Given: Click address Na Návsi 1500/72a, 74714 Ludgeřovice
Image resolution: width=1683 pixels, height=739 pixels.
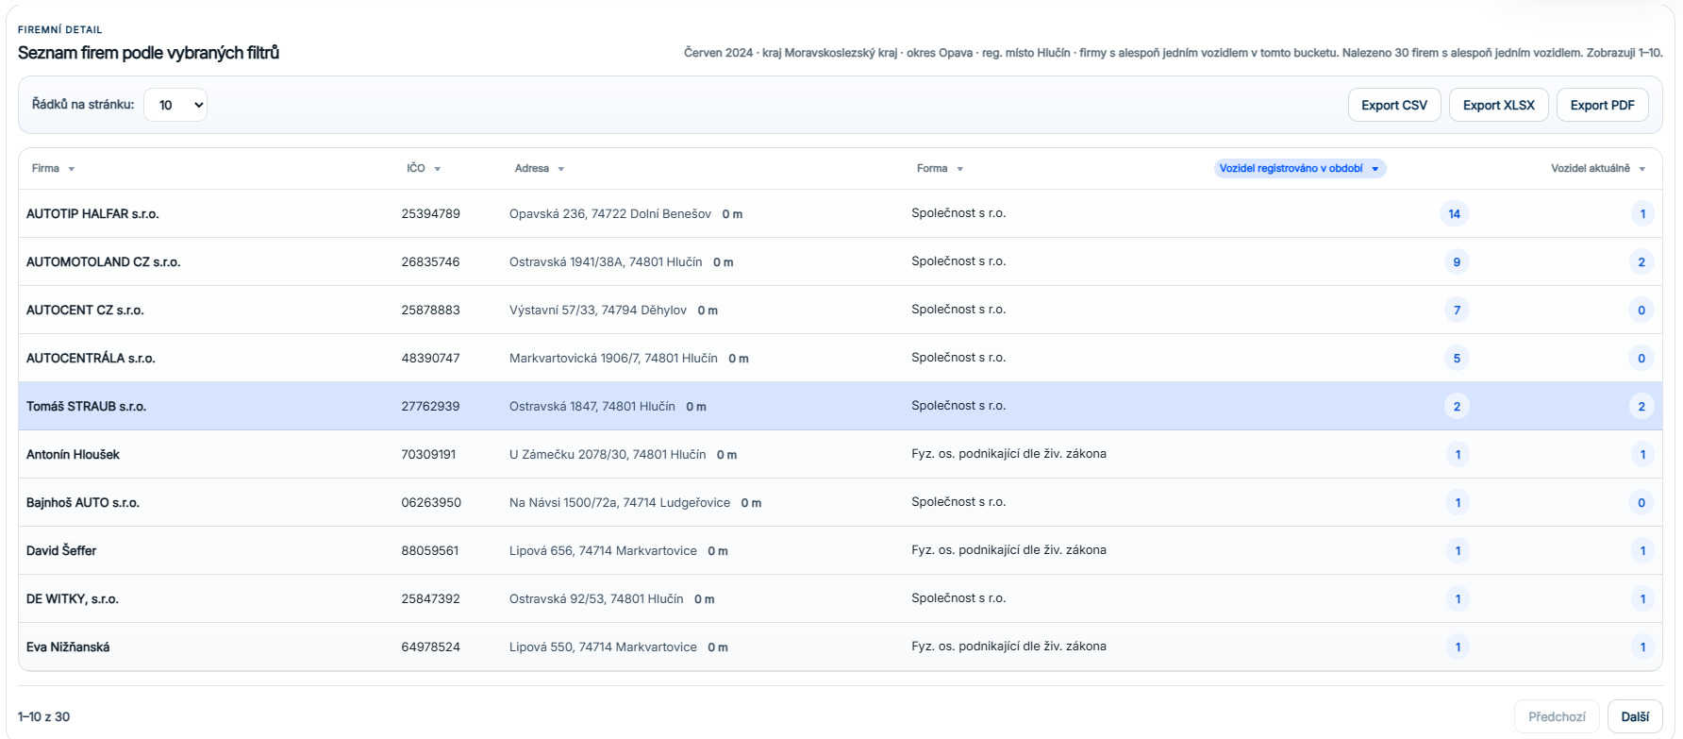Looking at the screenshot, I should 620,503.
